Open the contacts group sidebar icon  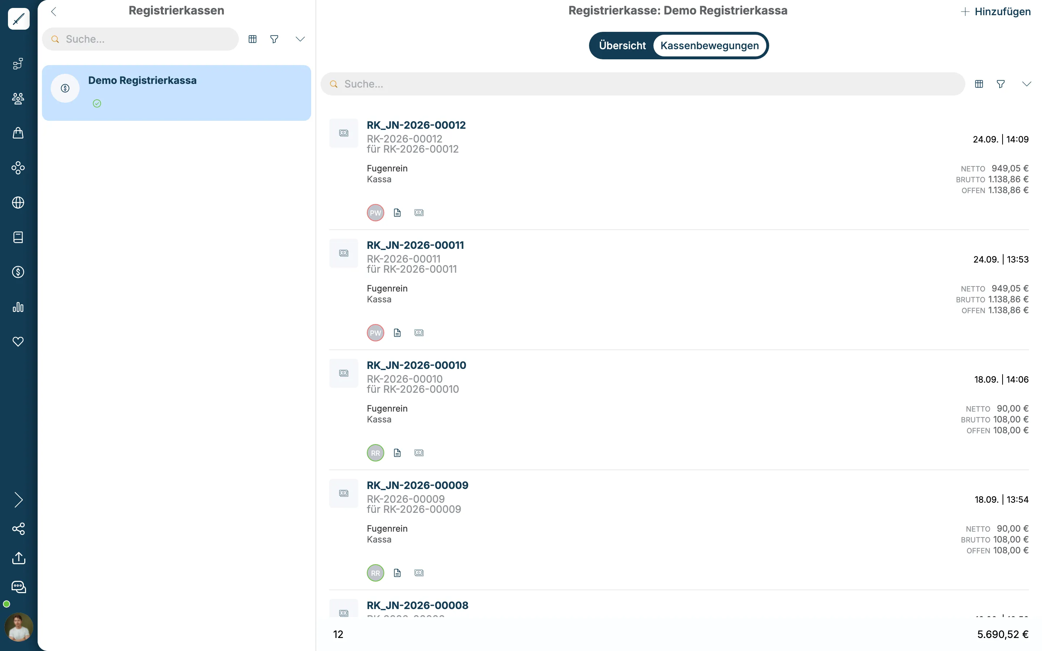tap(18, 99)
